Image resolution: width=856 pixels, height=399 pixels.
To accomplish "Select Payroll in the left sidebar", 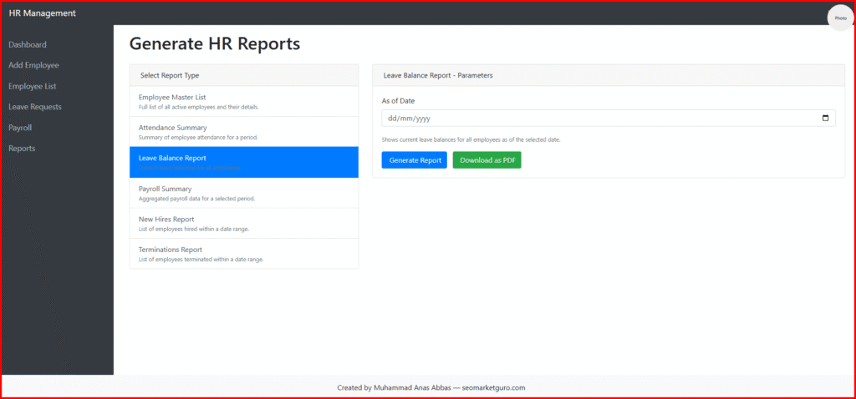I will click(20, 128).
